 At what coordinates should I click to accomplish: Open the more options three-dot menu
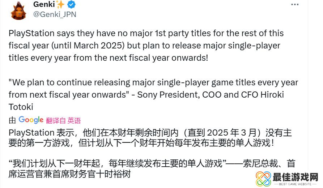tap(295, 5)
